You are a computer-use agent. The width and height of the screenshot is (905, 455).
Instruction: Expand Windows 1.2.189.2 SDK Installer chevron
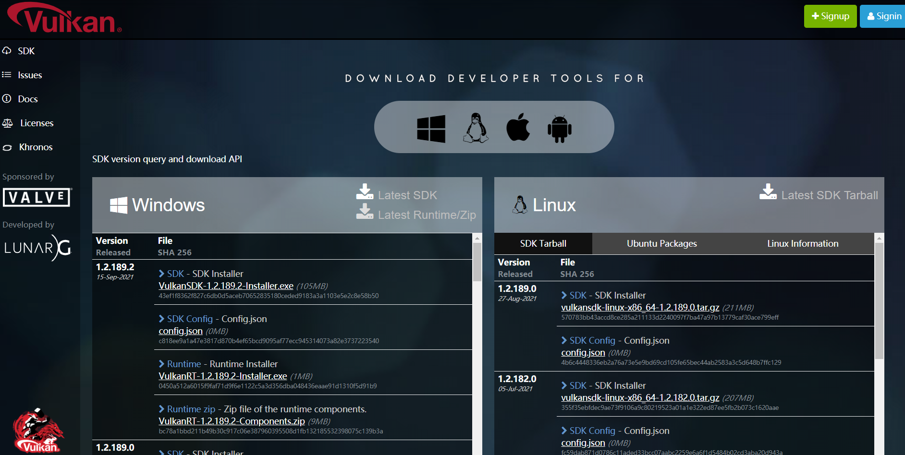click(162, 274)
